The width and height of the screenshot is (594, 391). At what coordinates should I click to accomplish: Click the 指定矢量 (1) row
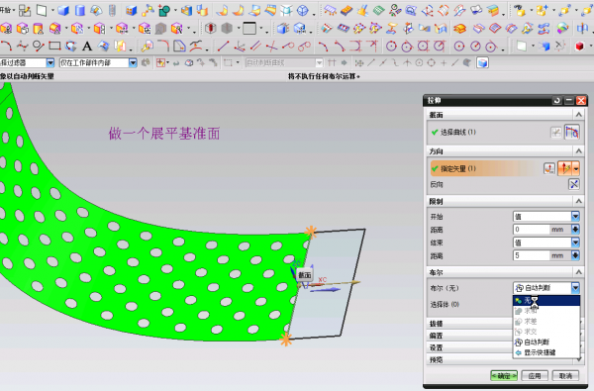(x=486, y=168)
